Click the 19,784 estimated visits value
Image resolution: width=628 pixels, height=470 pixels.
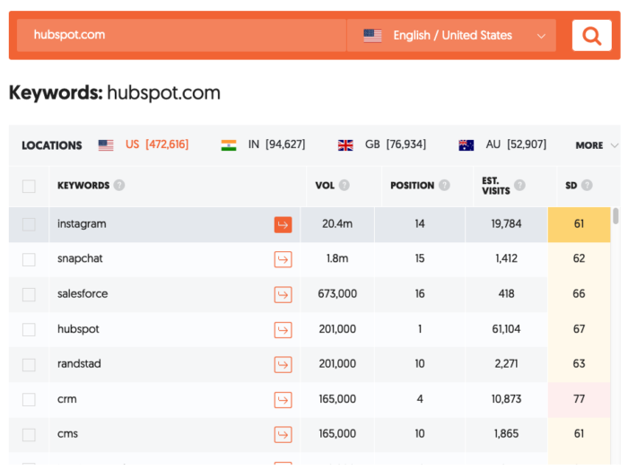[506, 224]
